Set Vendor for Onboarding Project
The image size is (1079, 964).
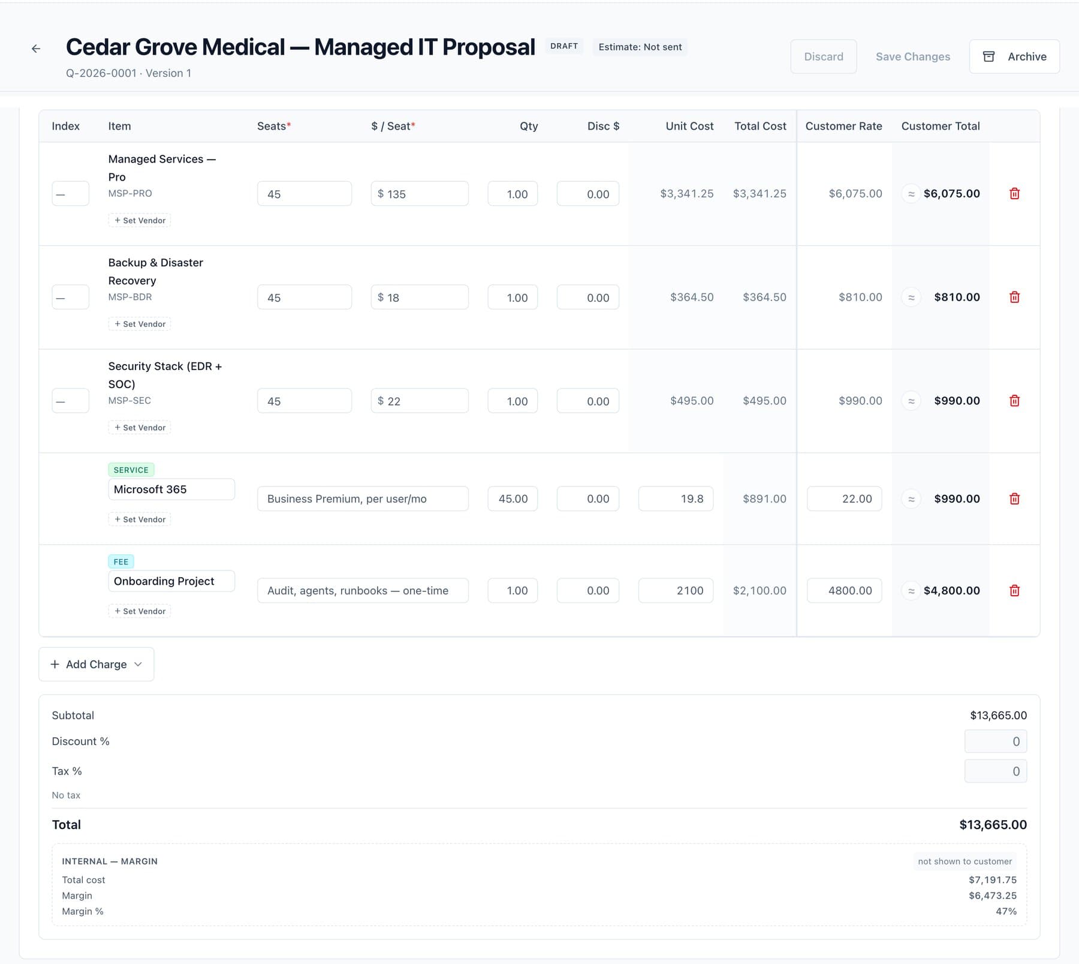point(140,611)
